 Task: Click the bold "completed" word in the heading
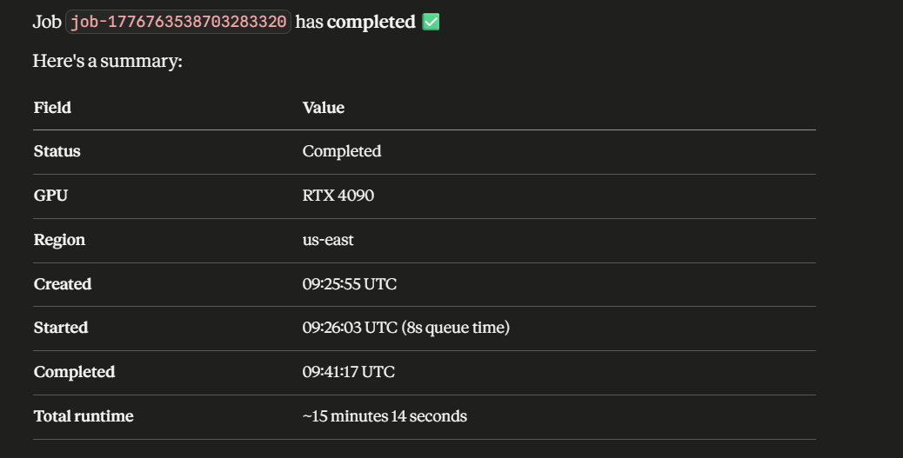pyautogui.click(x=371, y=22)
